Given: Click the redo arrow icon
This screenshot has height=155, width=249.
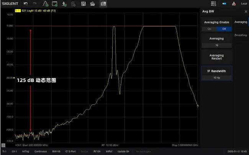Looking at the screenshot, I should coord(35,3).
